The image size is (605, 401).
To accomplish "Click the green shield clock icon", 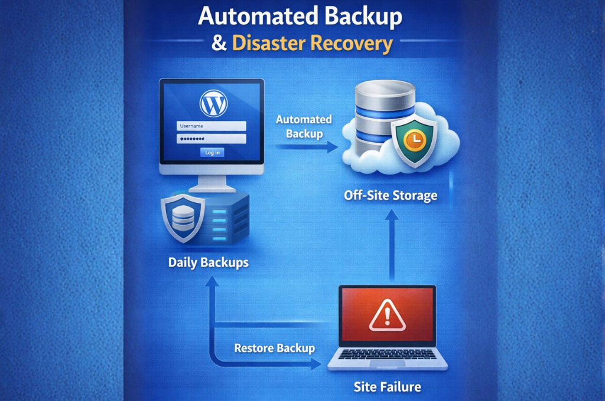I will (x=414, y=142).
